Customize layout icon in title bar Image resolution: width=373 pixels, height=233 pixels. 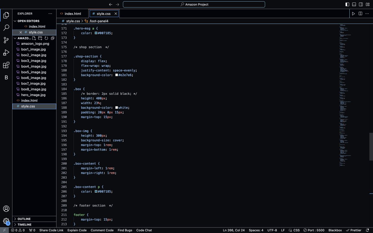pos(368,4)
